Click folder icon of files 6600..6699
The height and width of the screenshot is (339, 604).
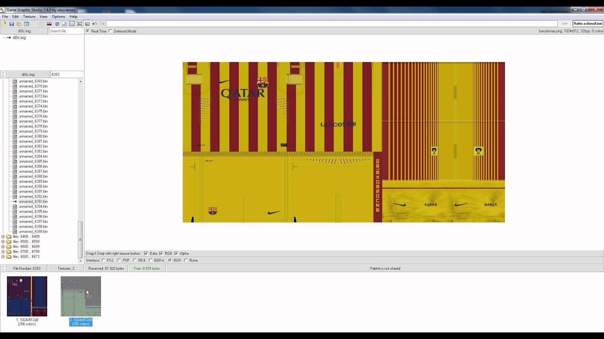8,246
